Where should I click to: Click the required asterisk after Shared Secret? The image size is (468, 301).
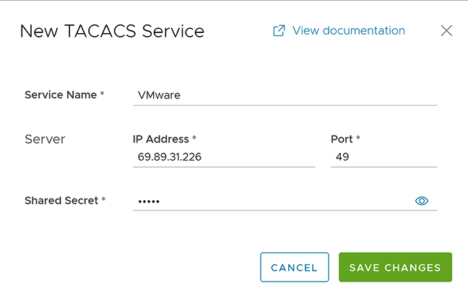[103, 200]
